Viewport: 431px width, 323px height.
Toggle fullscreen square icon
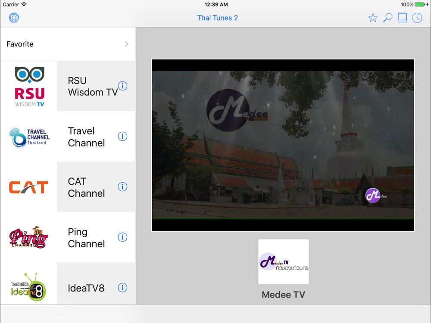[x=402, y=18]
